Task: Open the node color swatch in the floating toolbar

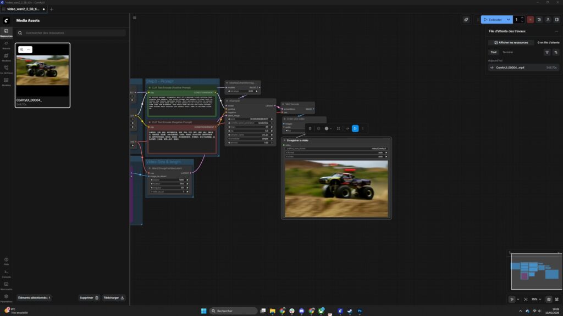Action: [327, 128]
